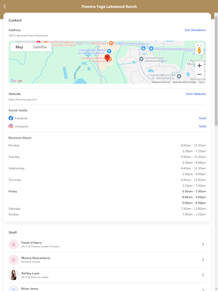Open the map Terms link
Image resolution: width=218 pixels, height=291 pixels.
coord(202,82)
